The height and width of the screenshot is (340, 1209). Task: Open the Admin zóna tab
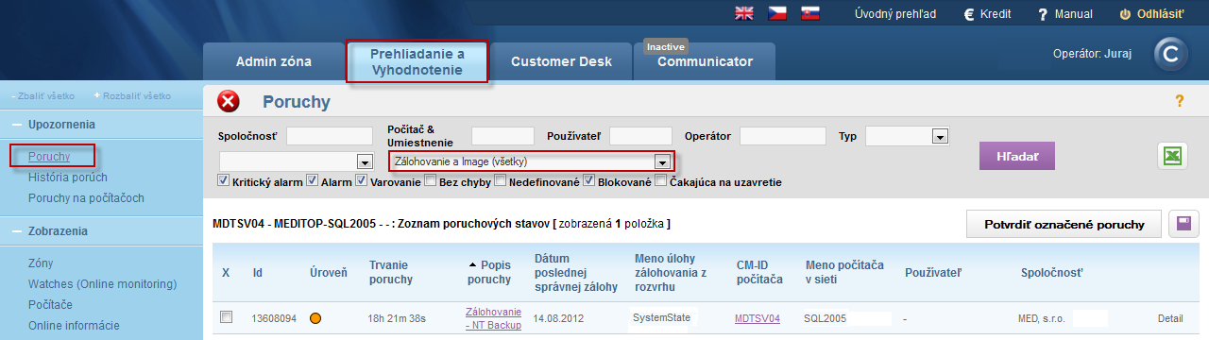pyautogui.click(x=273, y=61)
